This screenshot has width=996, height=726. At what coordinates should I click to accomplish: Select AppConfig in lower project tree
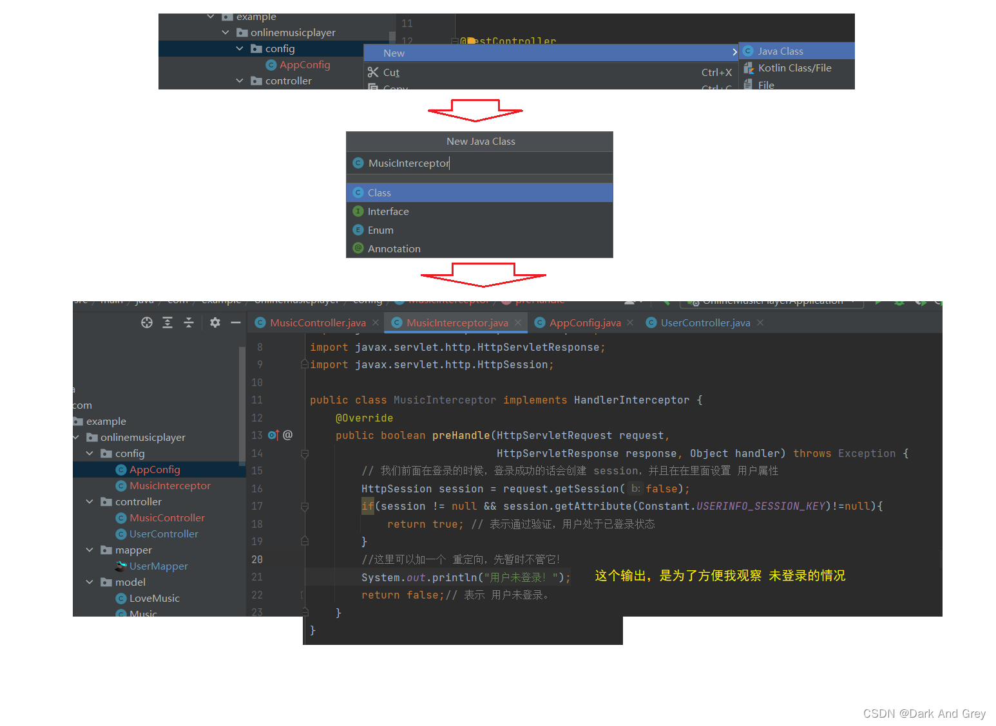155,469
